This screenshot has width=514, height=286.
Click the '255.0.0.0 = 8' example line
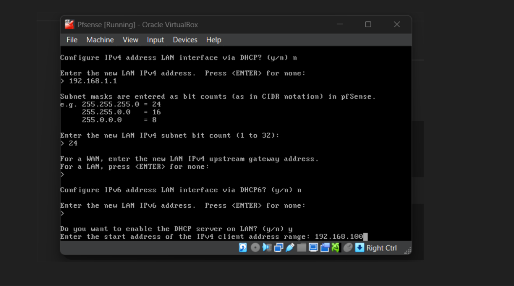[119, 120]
